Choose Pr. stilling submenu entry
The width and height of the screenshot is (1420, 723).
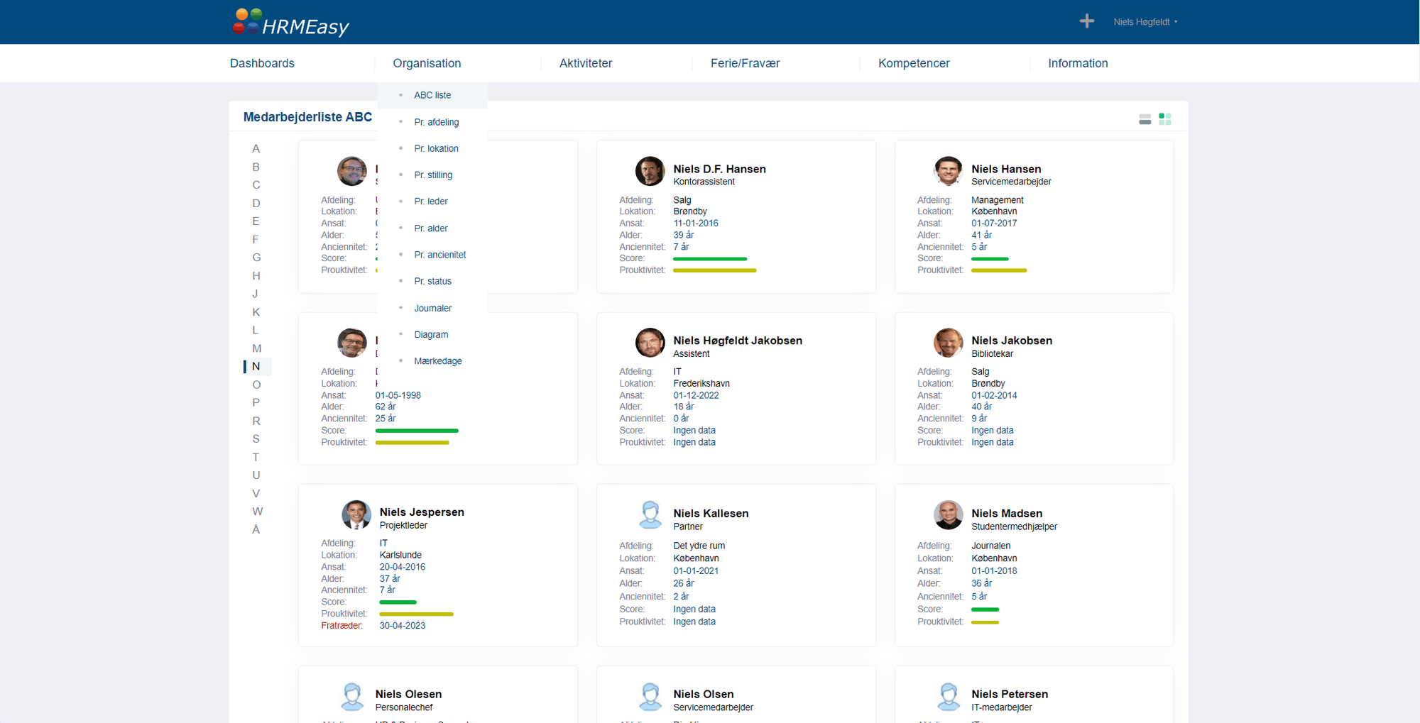click(x=433, y=175)
